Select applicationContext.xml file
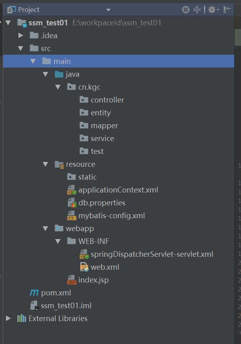This screenshot has height=344, width=241. [118, 190]
